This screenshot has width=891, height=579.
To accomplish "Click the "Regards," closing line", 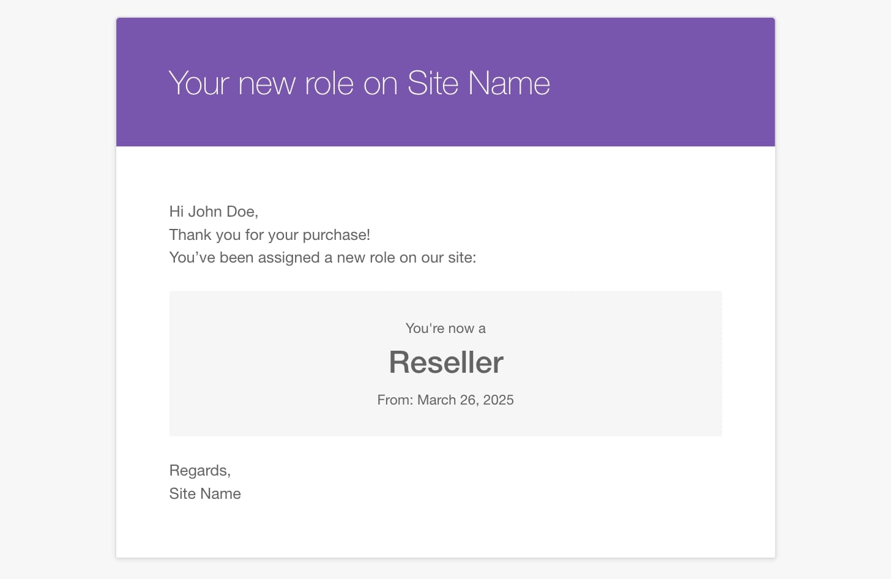I will coord(200,471).
